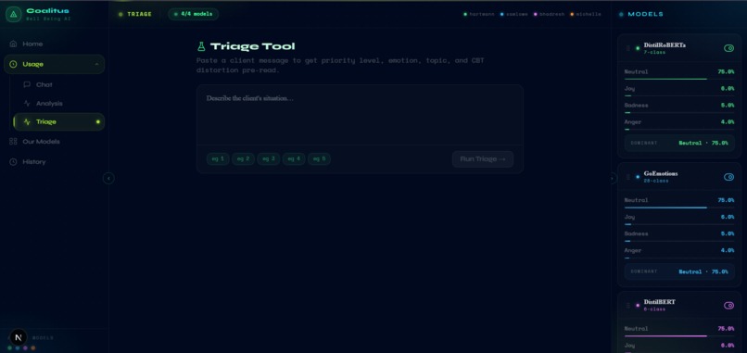Click the bhadresh model legend
Screen dimensions: 747x353
pos(549,14)
